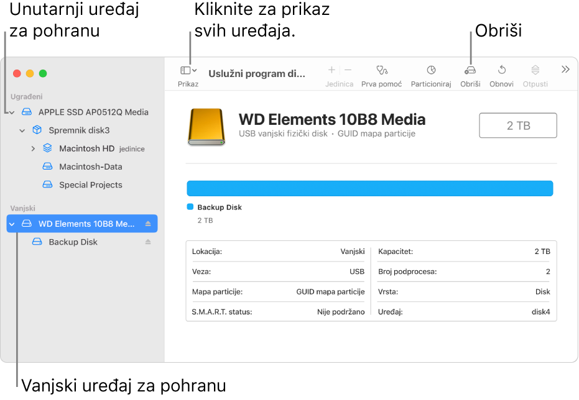Click the 2 TB capacity box
The image size is (579, 400).
click(x=518, y=125)
